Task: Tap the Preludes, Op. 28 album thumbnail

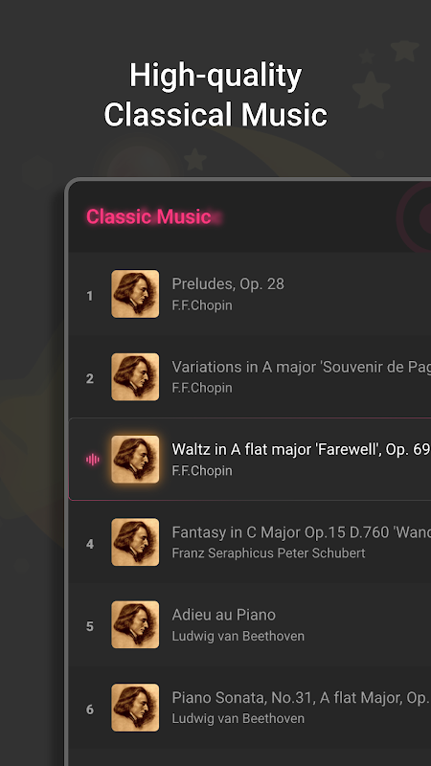Action: pyautogui.click(x=135, y=294)
